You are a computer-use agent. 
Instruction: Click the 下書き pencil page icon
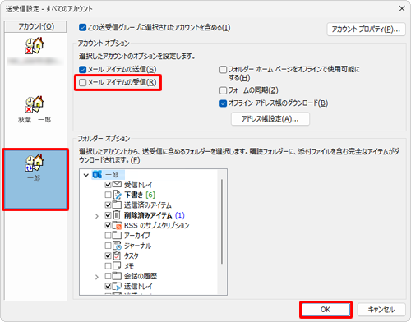click(117, 195)
